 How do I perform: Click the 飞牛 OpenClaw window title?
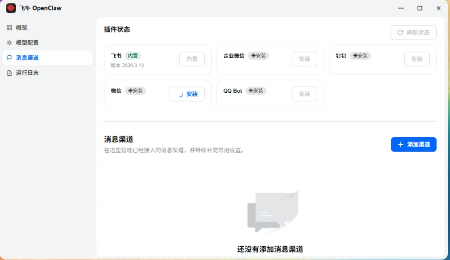click(x=40, y=8)
